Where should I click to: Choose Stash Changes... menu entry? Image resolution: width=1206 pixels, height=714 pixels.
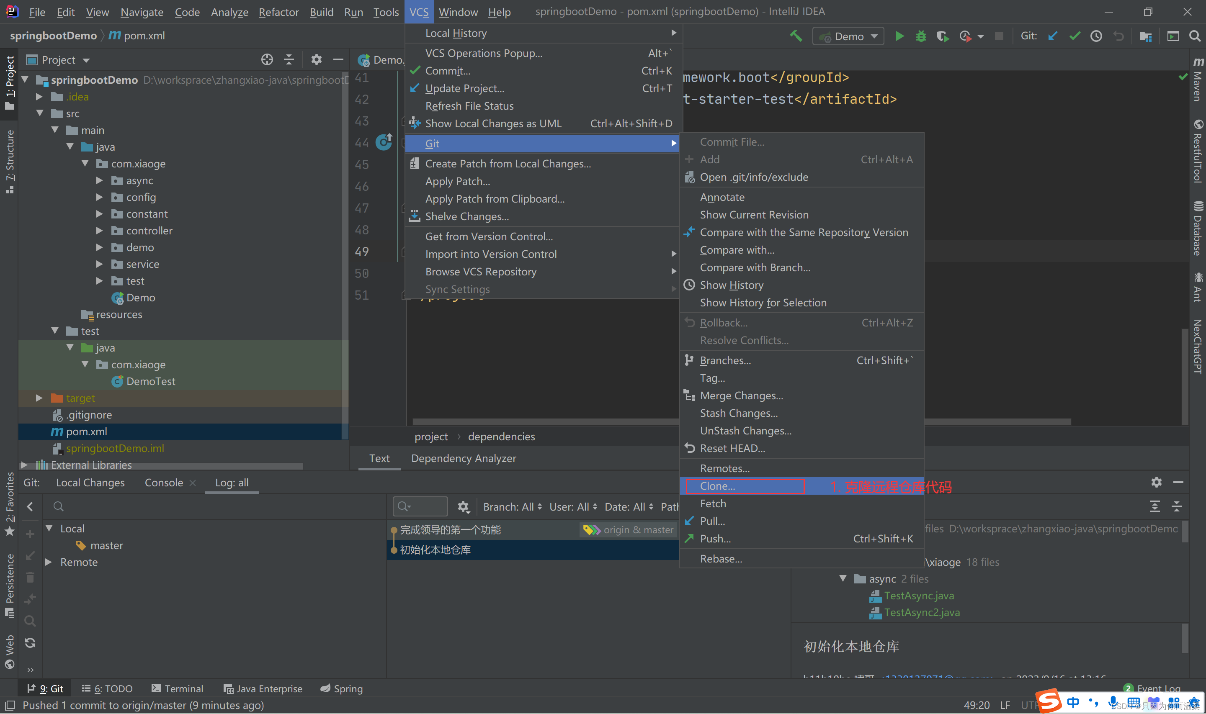pos(738,413)
